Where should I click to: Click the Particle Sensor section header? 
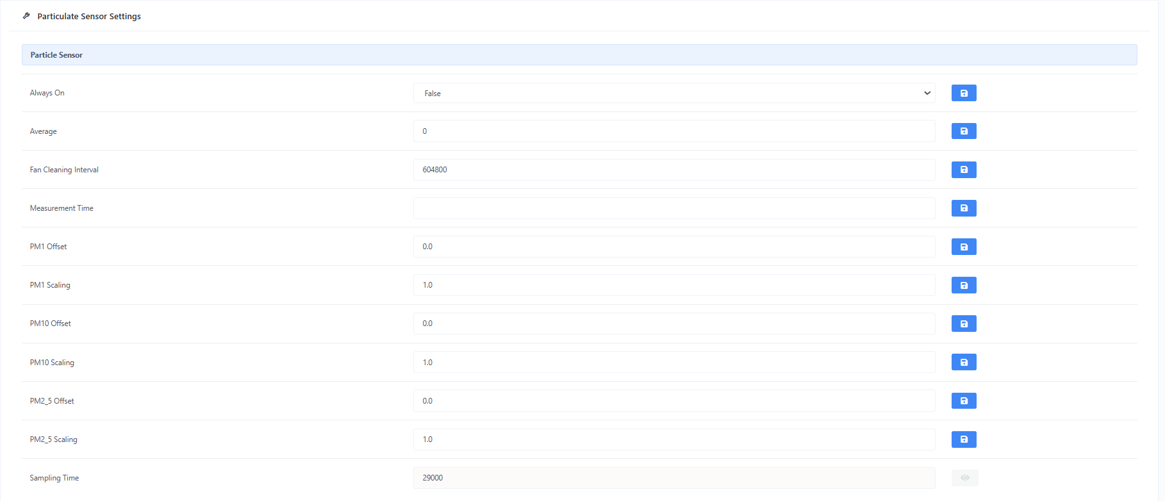coord(579,55)
